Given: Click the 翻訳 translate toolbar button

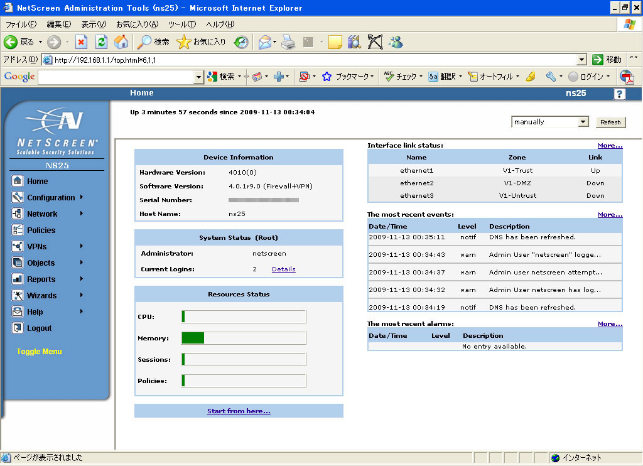Looking at the screenshot, I should [445, 77].
